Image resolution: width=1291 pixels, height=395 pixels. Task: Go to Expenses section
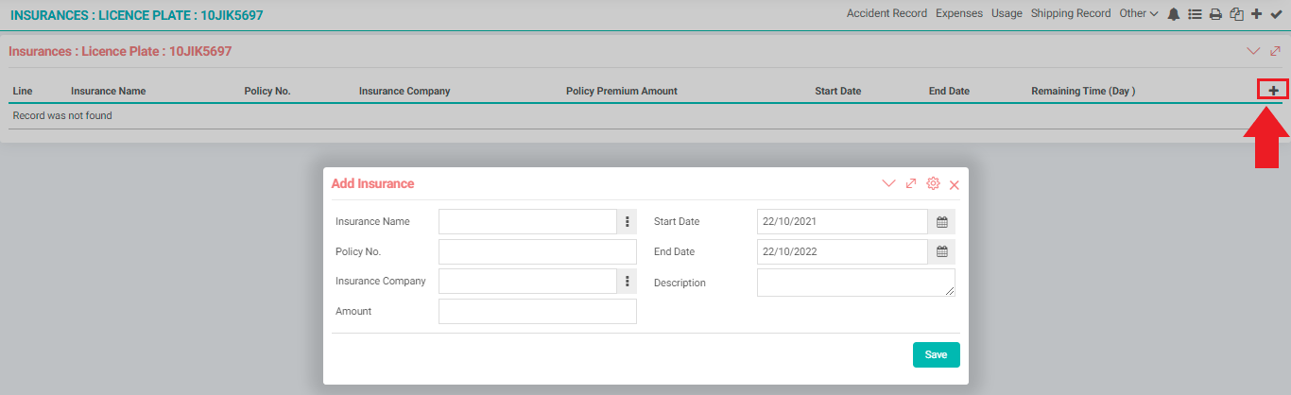[x=959, y=13]
